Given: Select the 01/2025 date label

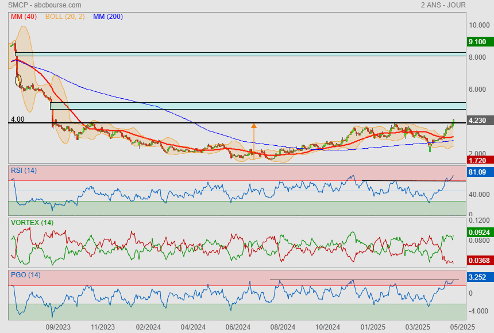Looking at the screenshot, I should point(373,327).
